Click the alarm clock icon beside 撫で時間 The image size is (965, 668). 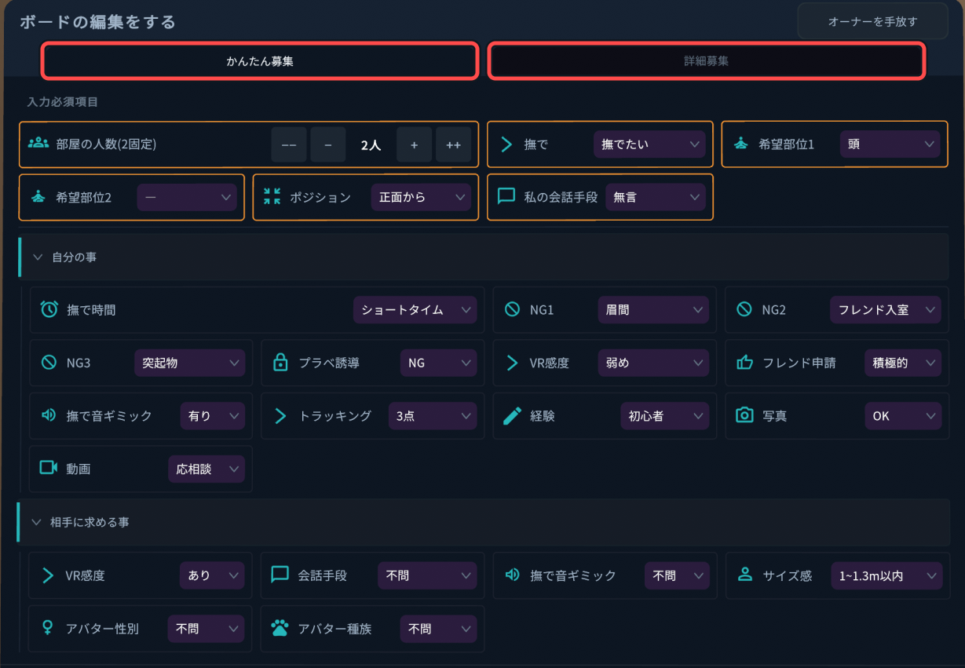pyautogui.click(x=49, y=309)
